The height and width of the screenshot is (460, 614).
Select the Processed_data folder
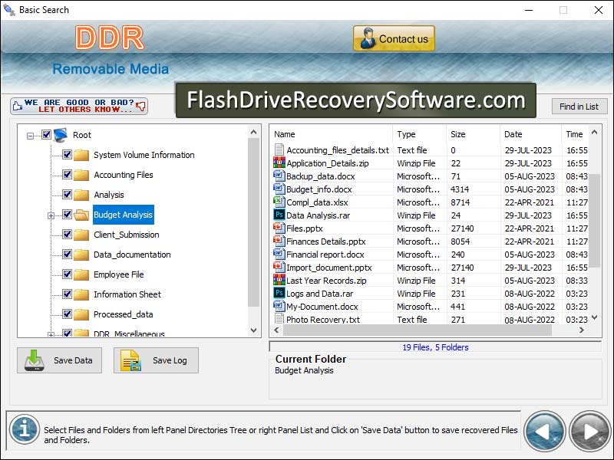pyautogui.click(x=124, y=314)
